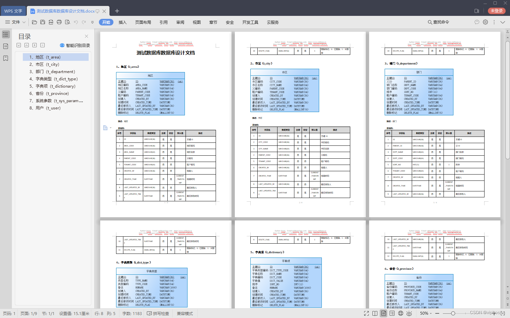Click the feedback chat bubble icon
The image size is (510, 318).
coord(477,22)
